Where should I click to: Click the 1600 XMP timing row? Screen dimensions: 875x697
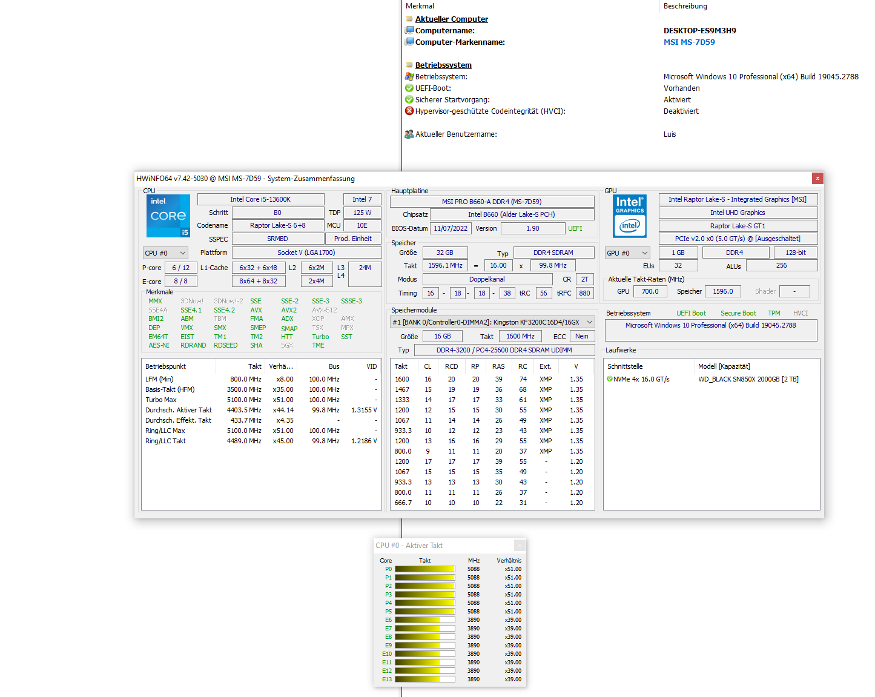[x=492, y=379]
